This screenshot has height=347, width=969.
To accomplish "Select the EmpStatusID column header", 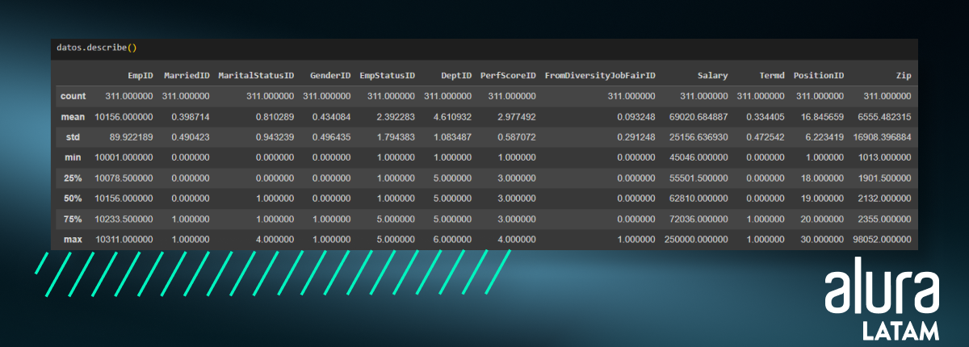I will pyautogui.click(x=387, y=76).
